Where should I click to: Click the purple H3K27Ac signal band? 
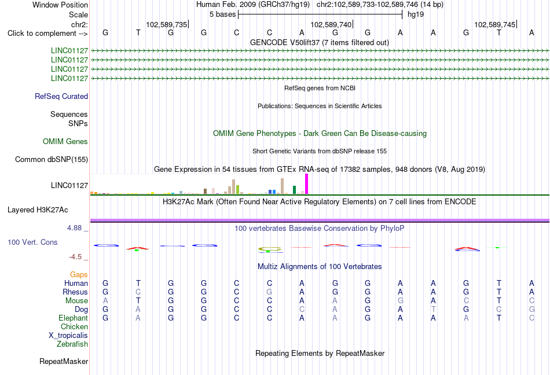[320, 220]
